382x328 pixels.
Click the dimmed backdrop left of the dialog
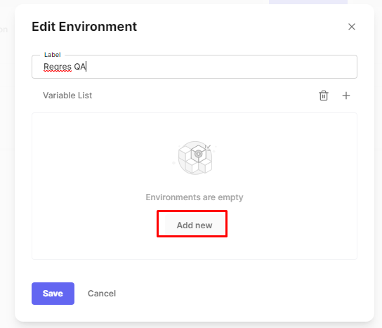click(7, 171)
